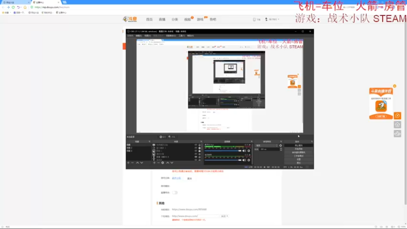The image size is (407, 229).
Task: Toggle lock of the second OBS source
Action: [x=199, y=148]
